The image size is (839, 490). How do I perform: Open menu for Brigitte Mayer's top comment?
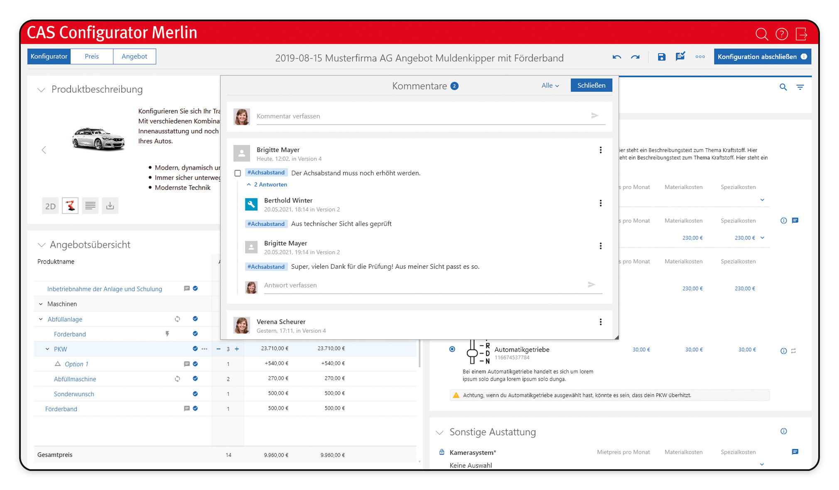(x=601, y=150)
